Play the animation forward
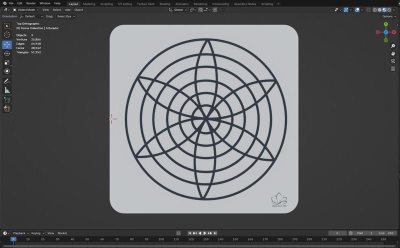Viewport: 400px width, 248px height. tap(204, 233)
